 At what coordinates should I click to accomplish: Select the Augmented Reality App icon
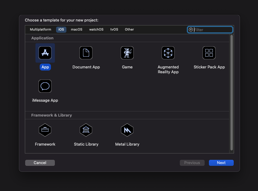tap(168, 53)
